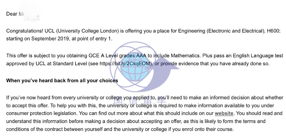Click the bold heading "When you've heard back"

click(62, 80)
